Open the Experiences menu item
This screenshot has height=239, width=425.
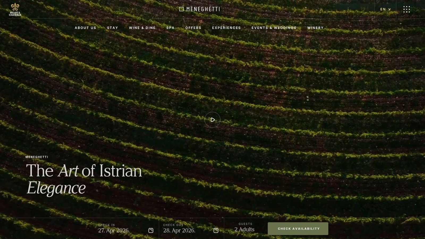coord(227,28)
